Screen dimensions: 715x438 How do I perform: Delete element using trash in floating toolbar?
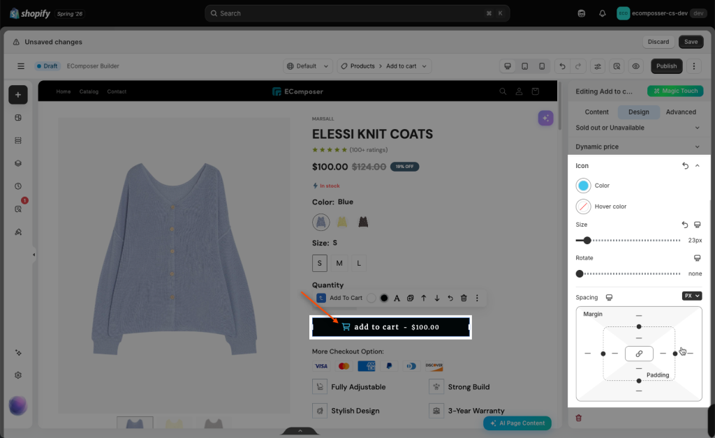coord(464,298)
